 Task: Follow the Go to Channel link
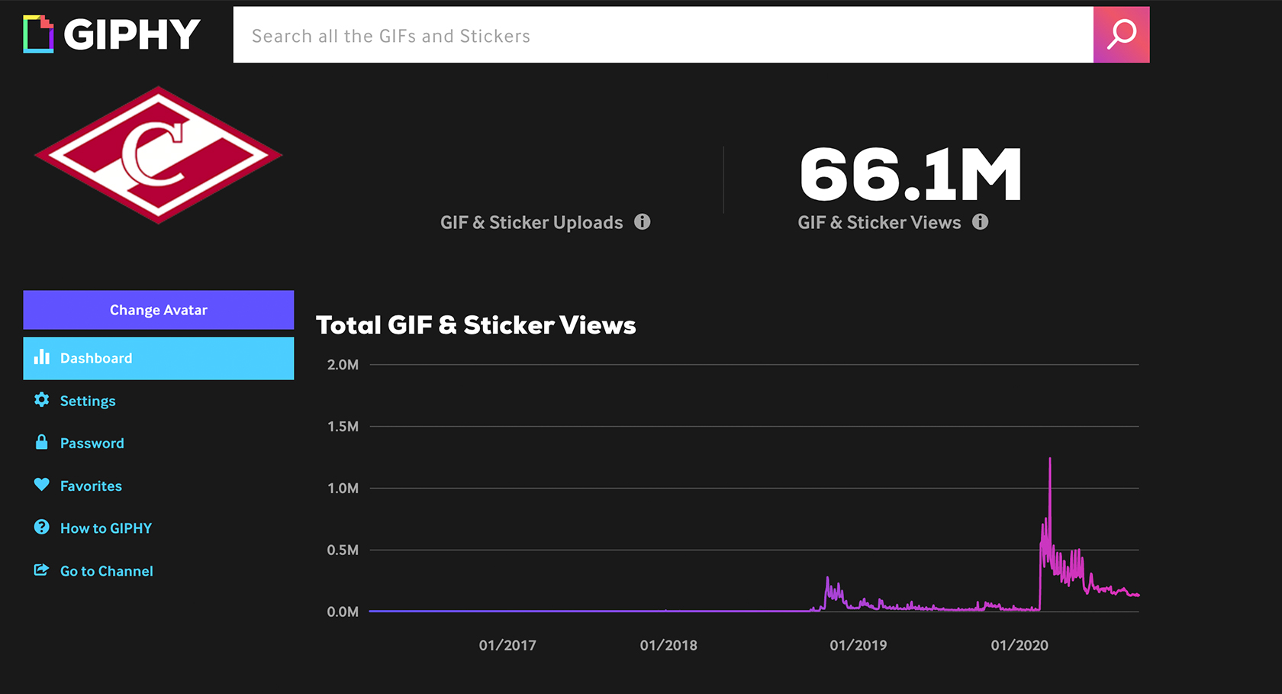pyautogui.click(x=107, y=571)
